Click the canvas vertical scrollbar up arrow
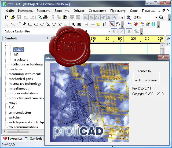172x148 pixels. [162, 46]
